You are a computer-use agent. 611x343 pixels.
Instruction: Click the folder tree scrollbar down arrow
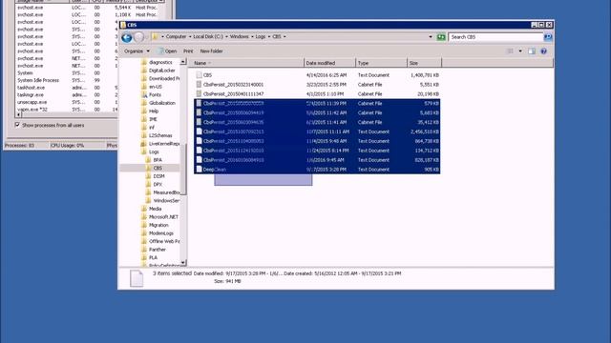182,263
